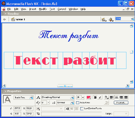Image resolution: width=135 pixels, height=118 pixels.
Task: Click the change text direction icon
Action: 106,97
